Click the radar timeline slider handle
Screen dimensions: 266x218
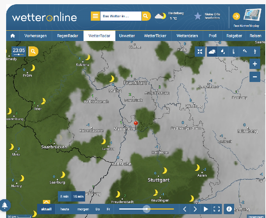coord(146,209)
